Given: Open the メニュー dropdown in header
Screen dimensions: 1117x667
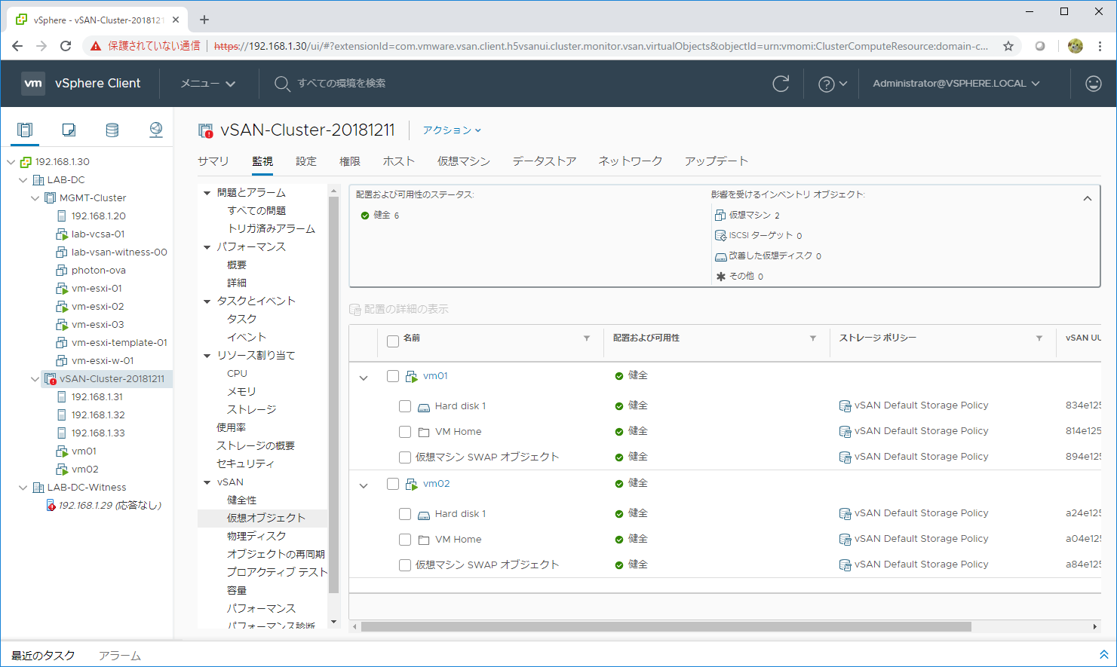Looking at the screenshot, I should click(208, 84).
